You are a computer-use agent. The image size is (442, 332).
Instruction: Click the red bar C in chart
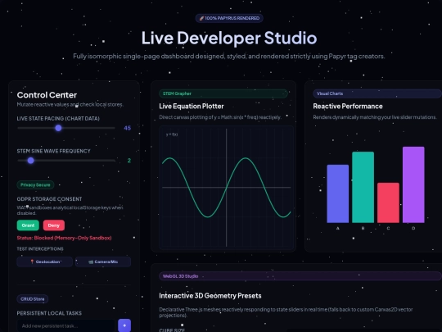pos(388,202)
